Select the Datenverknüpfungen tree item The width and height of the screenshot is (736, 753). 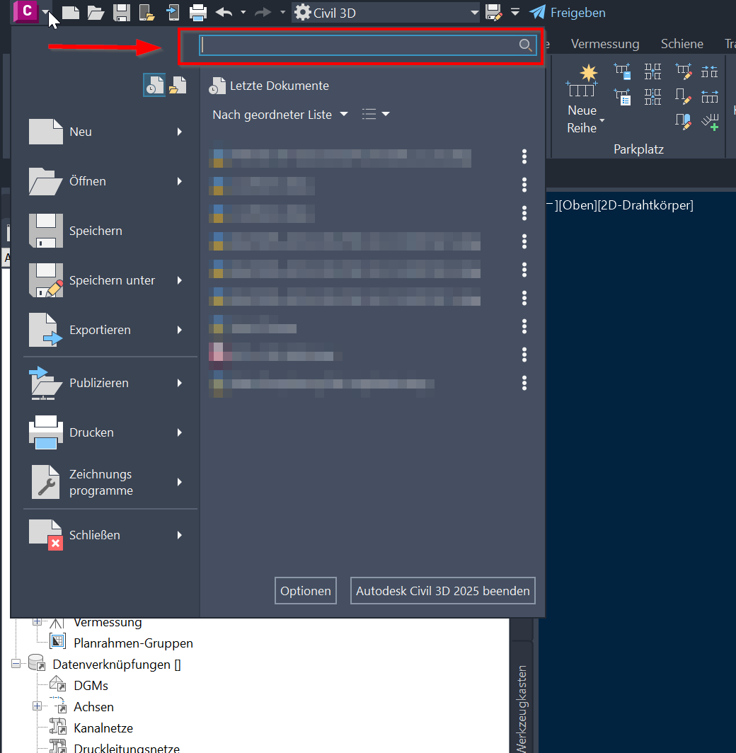[x=116, y=664]
